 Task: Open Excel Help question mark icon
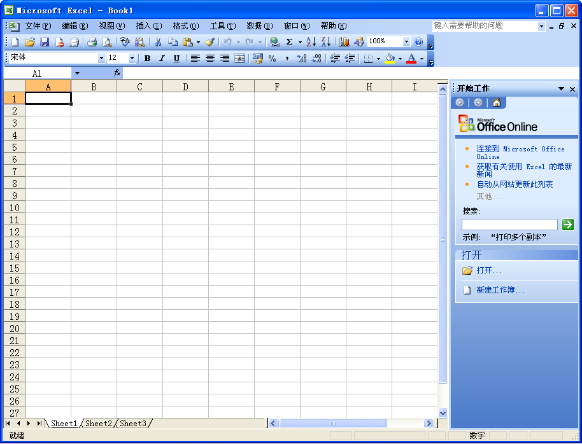pos(418,42)
